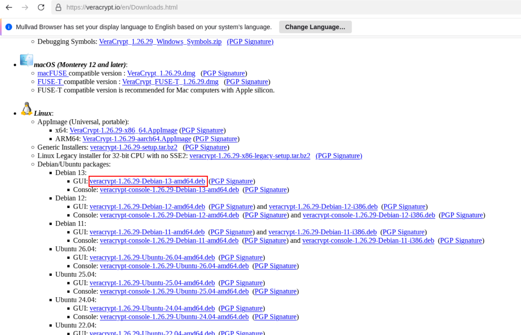Click the 'macOS (Monterey 12 and later)' heading

click(80, 65)
